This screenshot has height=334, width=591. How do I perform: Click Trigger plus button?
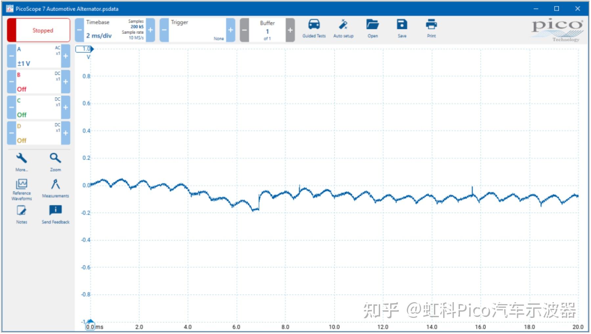pos(231,30)
